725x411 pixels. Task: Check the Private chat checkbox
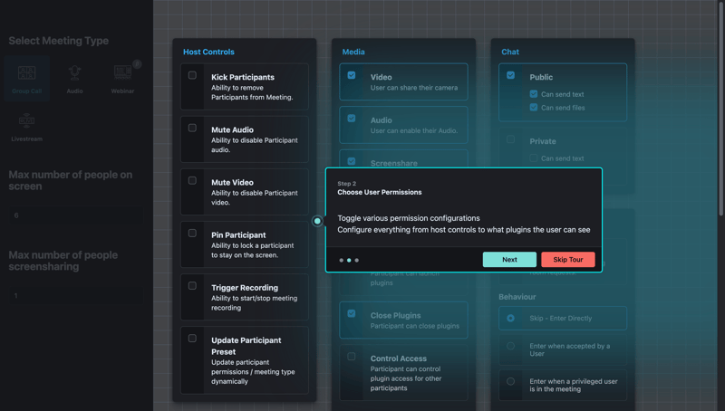510,139
